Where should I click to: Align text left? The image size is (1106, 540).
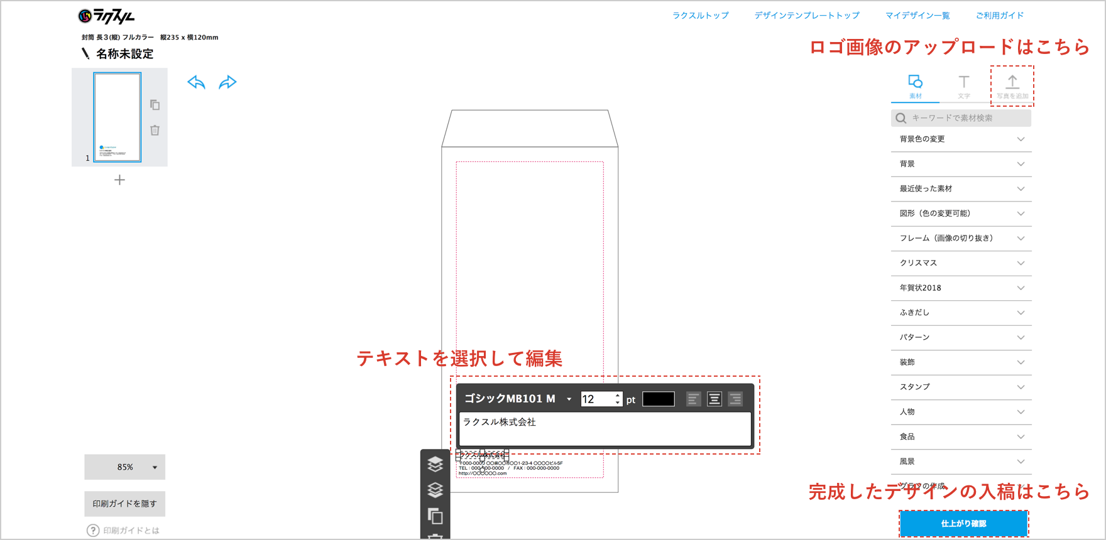pyautogui.click(x=693, y=399)
